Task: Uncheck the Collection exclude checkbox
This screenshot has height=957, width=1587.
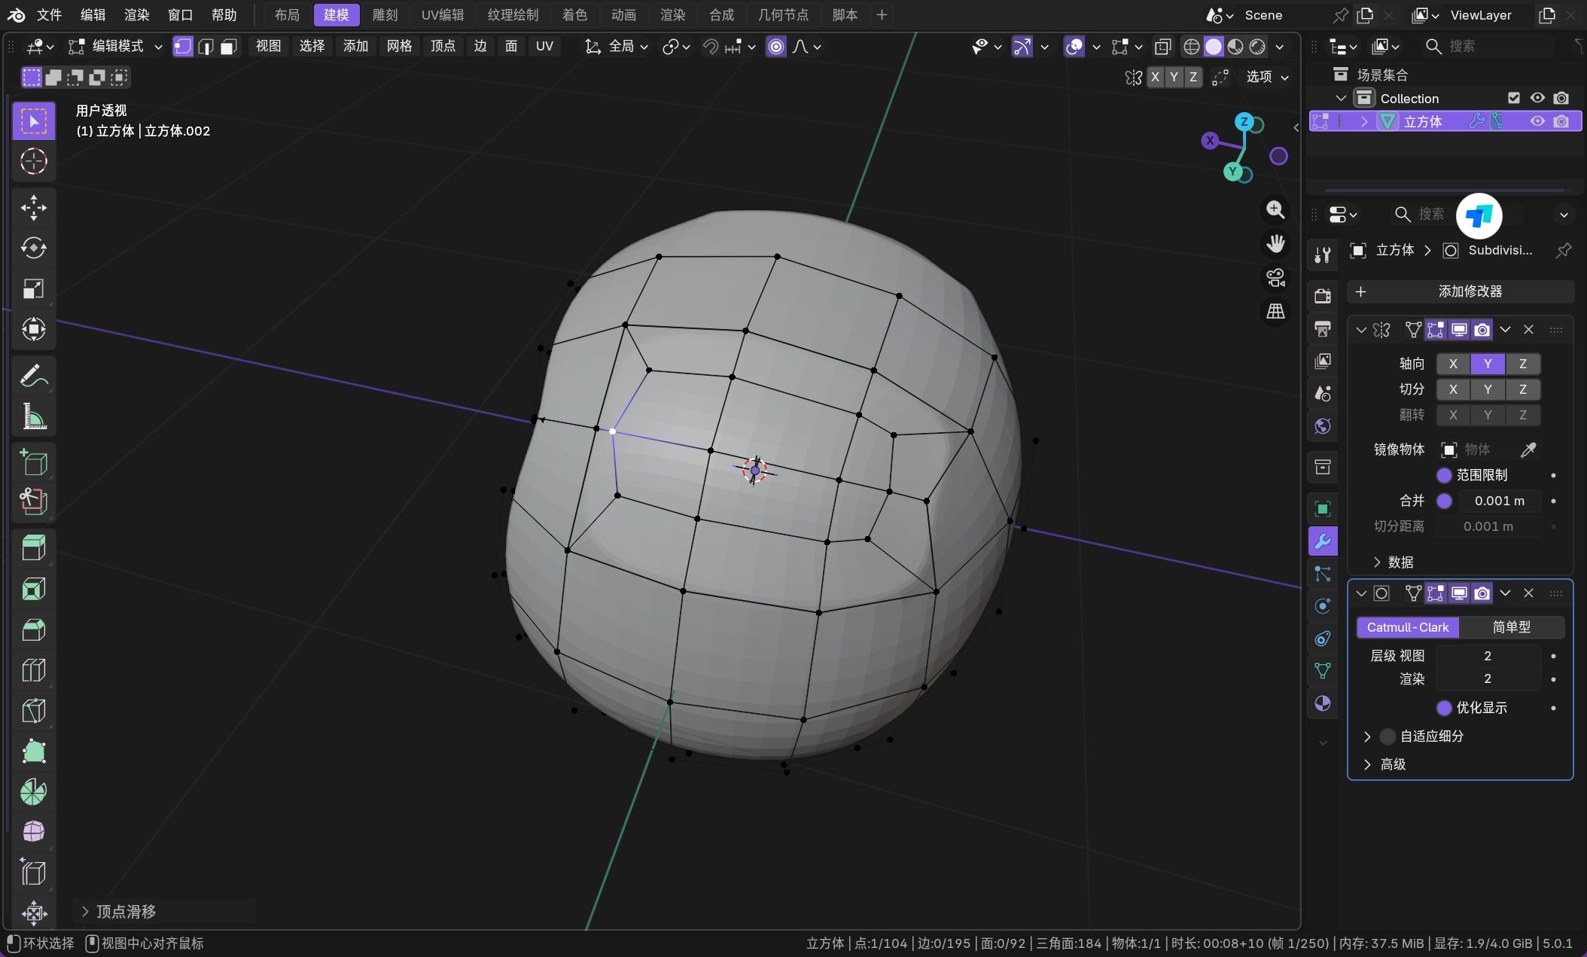Action: pos(1514,98)
